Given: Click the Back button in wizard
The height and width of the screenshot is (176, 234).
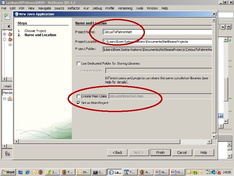Looking at the screenshot, I should 117,153.
